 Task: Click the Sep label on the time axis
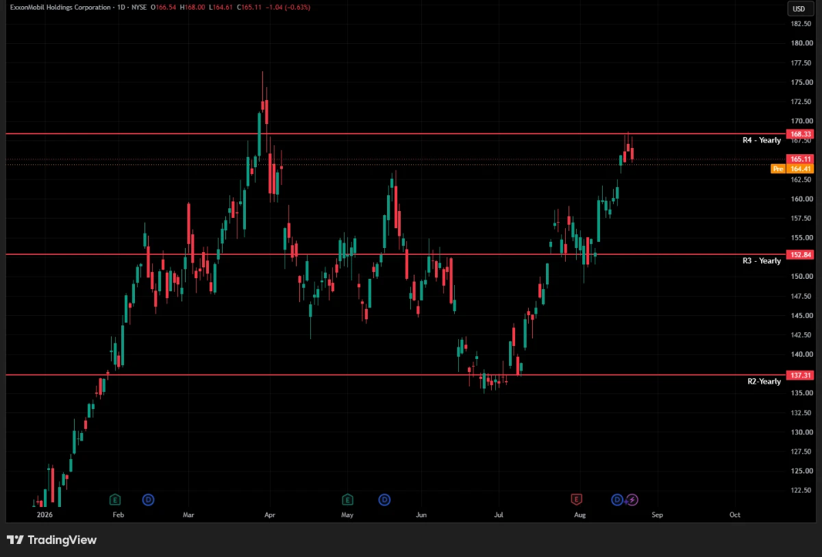(658, 515)
